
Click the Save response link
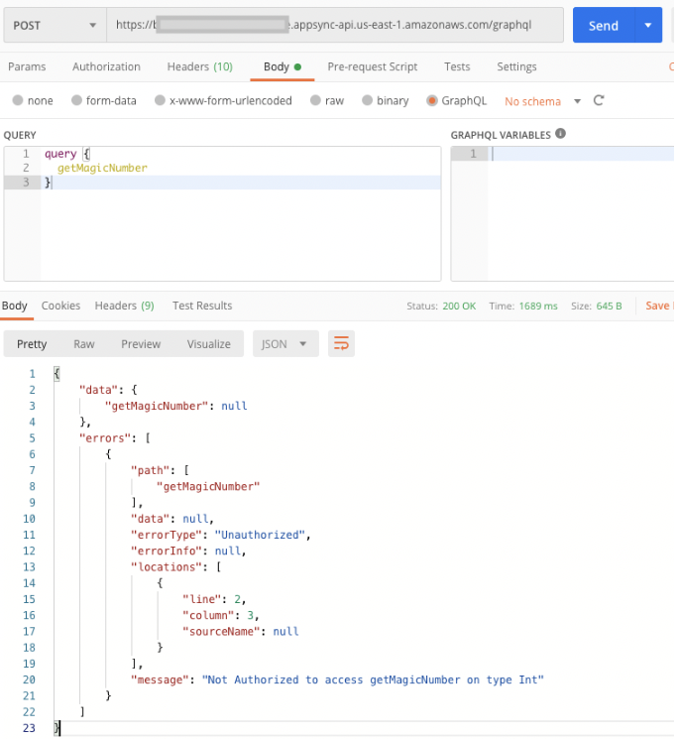659,306
